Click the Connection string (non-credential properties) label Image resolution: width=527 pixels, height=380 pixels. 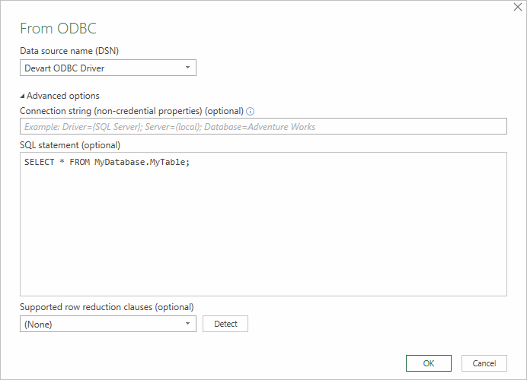tap(131, 111)
